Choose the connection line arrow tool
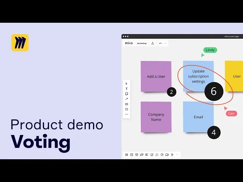 pos(126,99)
